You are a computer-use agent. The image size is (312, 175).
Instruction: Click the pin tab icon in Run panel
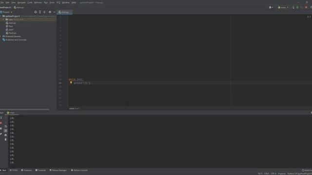pos(1,134)
